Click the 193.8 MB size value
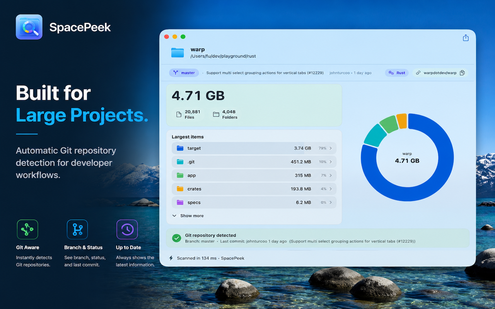The height and width of the screenshot is (309, 495). tap(301, 189)
